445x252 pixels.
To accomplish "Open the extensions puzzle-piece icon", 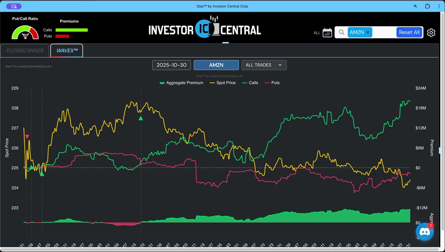I will [427, 6].
